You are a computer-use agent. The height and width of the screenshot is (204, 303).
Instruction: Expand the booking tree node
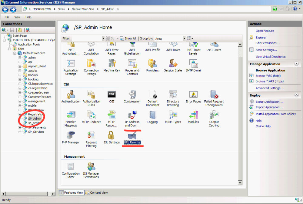coord(20,79)
